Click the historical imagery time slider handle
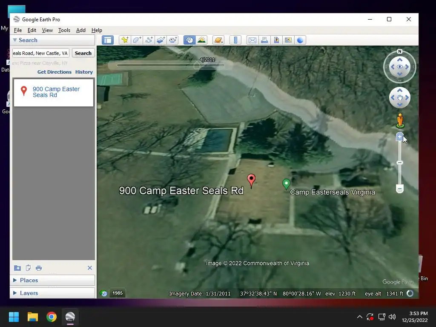Screen dimensions: 436x327 197,66
